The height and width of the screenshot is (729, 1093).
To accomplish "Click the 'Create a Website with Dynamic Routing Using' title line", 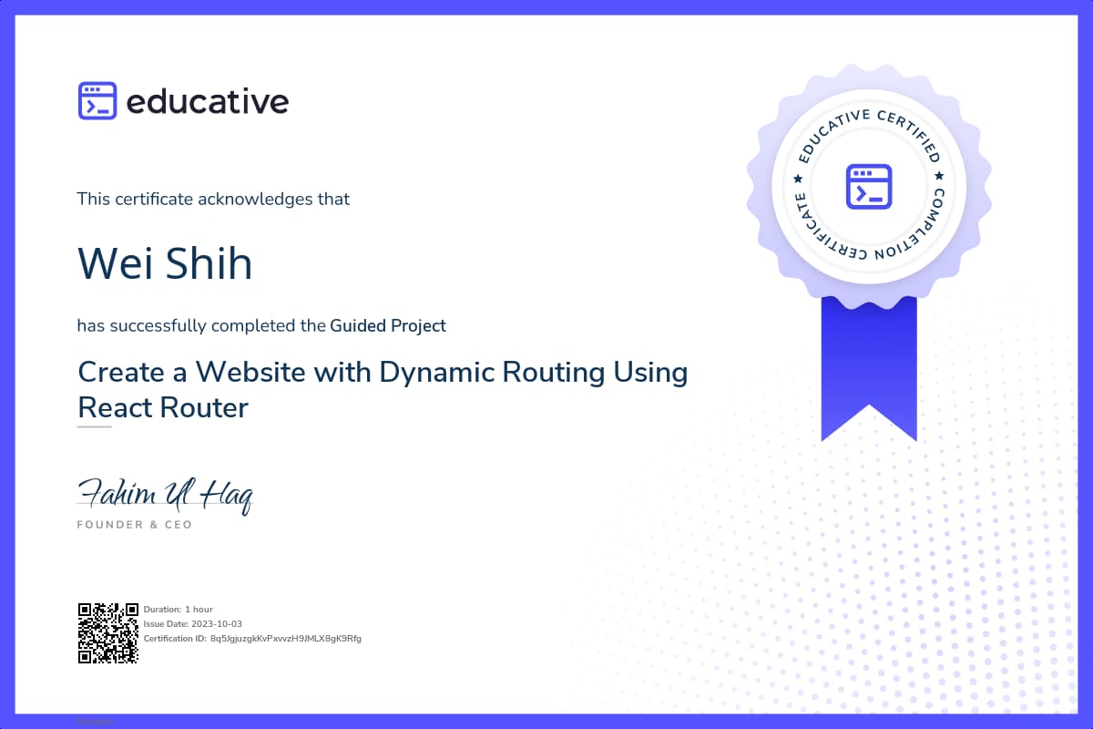I will click(383, 373).
